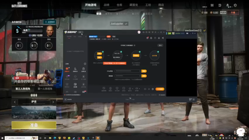Reveal rtmp address with eye icon

coord(140,71)
